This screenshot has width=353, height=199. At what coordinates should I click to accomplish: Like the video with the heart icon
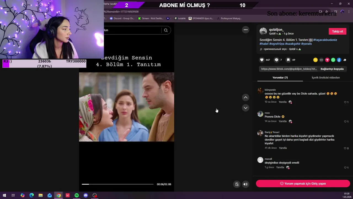pos(262,60)
